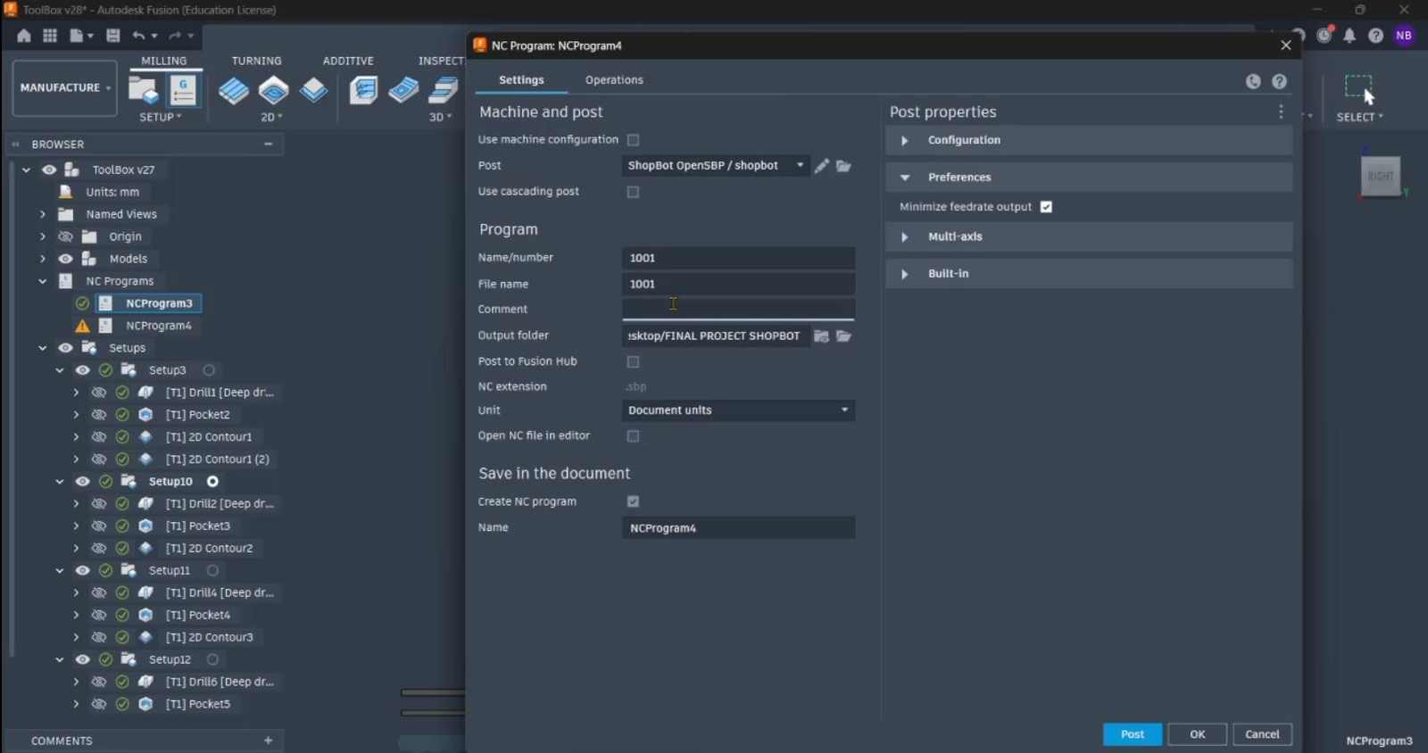The width and height of the screenshot is (1428, 753).
Task: Enable Use machine configuration checkbox
Action: click(x=633, y=140)
